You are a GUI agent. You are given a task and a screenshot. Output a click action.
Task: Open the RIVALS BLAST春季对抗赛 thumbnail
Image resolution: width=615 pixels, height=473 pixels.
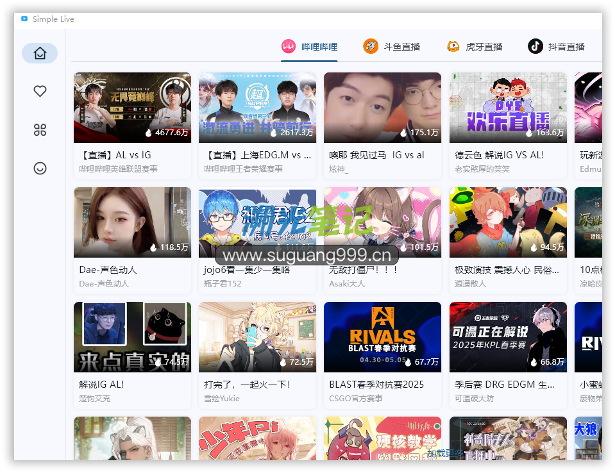coord(382,337)
